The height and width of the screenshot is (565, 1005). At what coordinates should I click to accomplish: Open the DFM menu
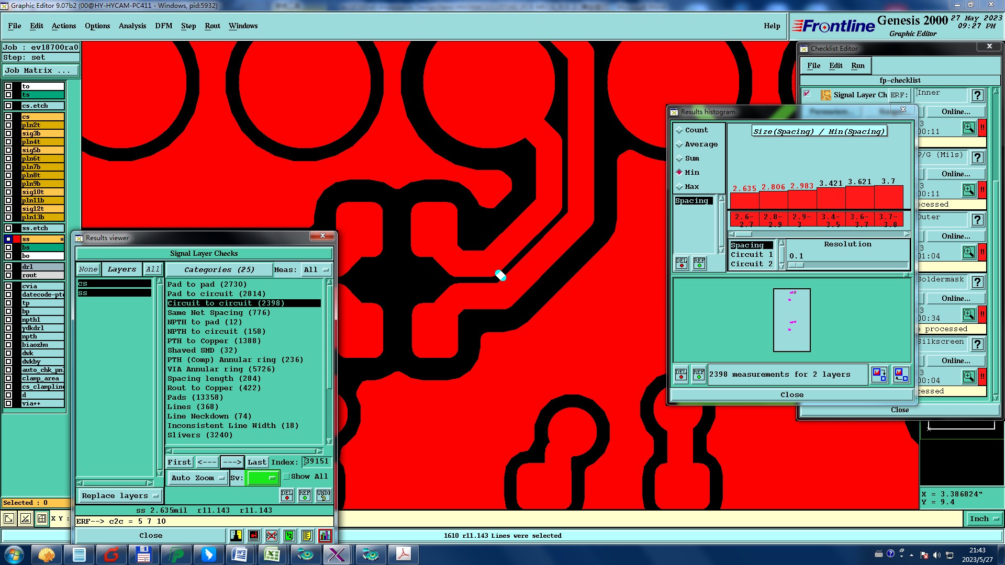coord(163,26)
